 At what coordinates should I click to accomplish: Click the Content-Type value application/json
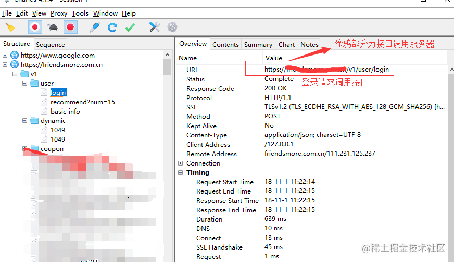click(312, 135)
